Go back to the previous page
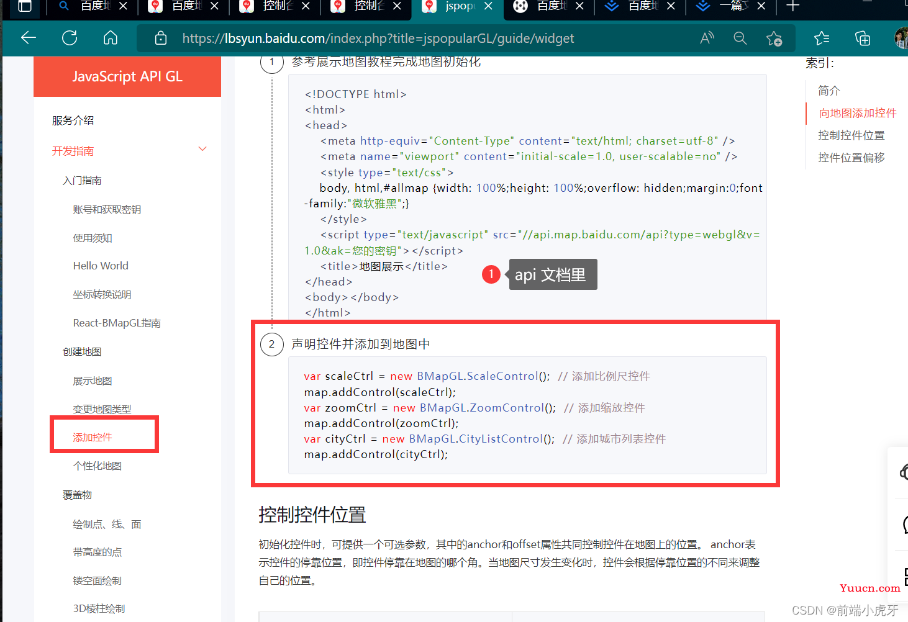Image resolution: width=908 pixels, height=622 pixels. pos(29,38)
